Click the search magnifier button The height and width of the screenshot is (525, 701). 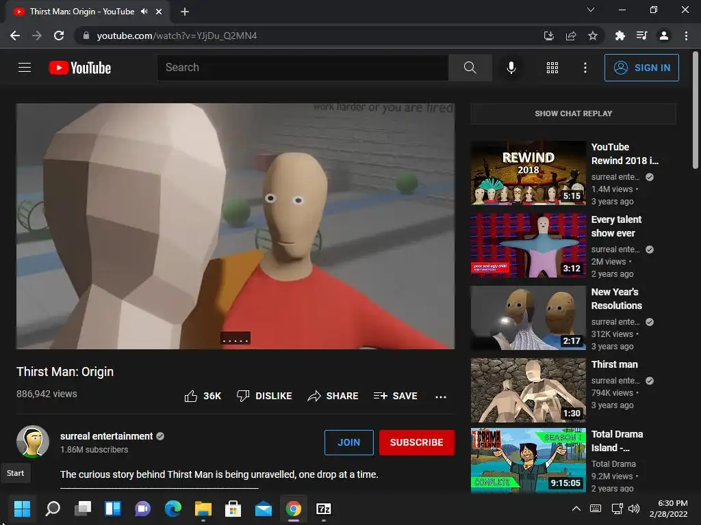point(470,68)
